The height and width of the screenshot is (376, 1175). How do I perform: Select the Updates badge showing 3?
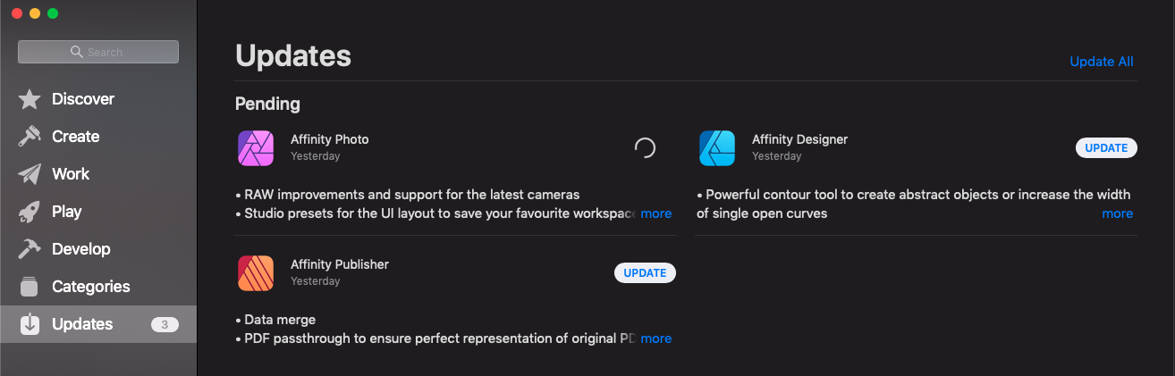[165, 324]
